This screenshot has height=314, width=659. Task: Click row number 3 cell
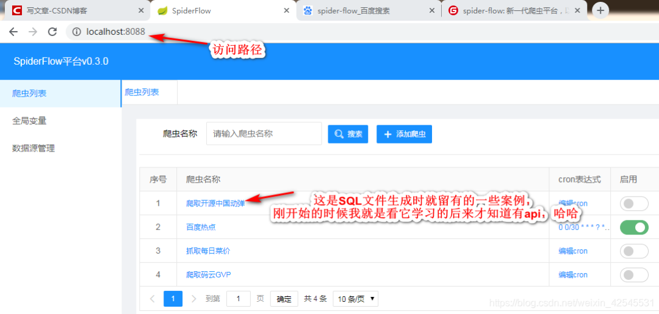tap(158, 251)
